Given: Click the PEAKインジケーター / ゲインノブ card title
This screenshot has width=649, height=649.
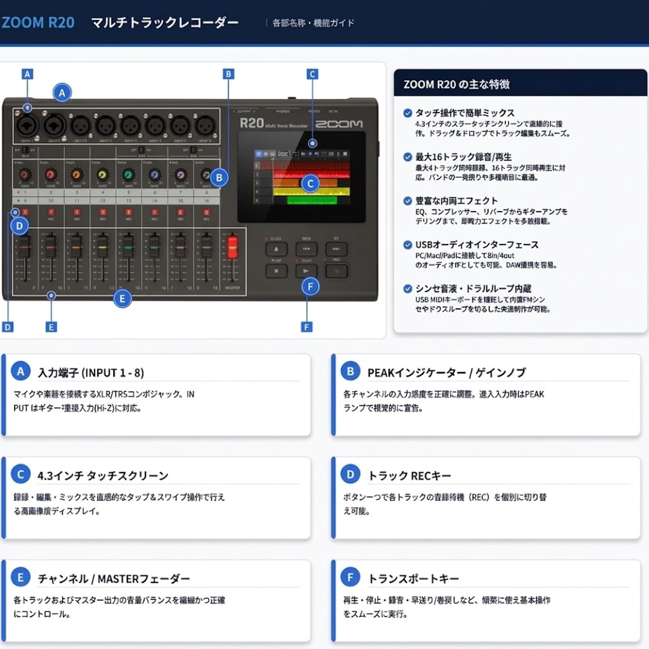Looking at the screenshot, I should pyautogui.click(x=447, y=373).
